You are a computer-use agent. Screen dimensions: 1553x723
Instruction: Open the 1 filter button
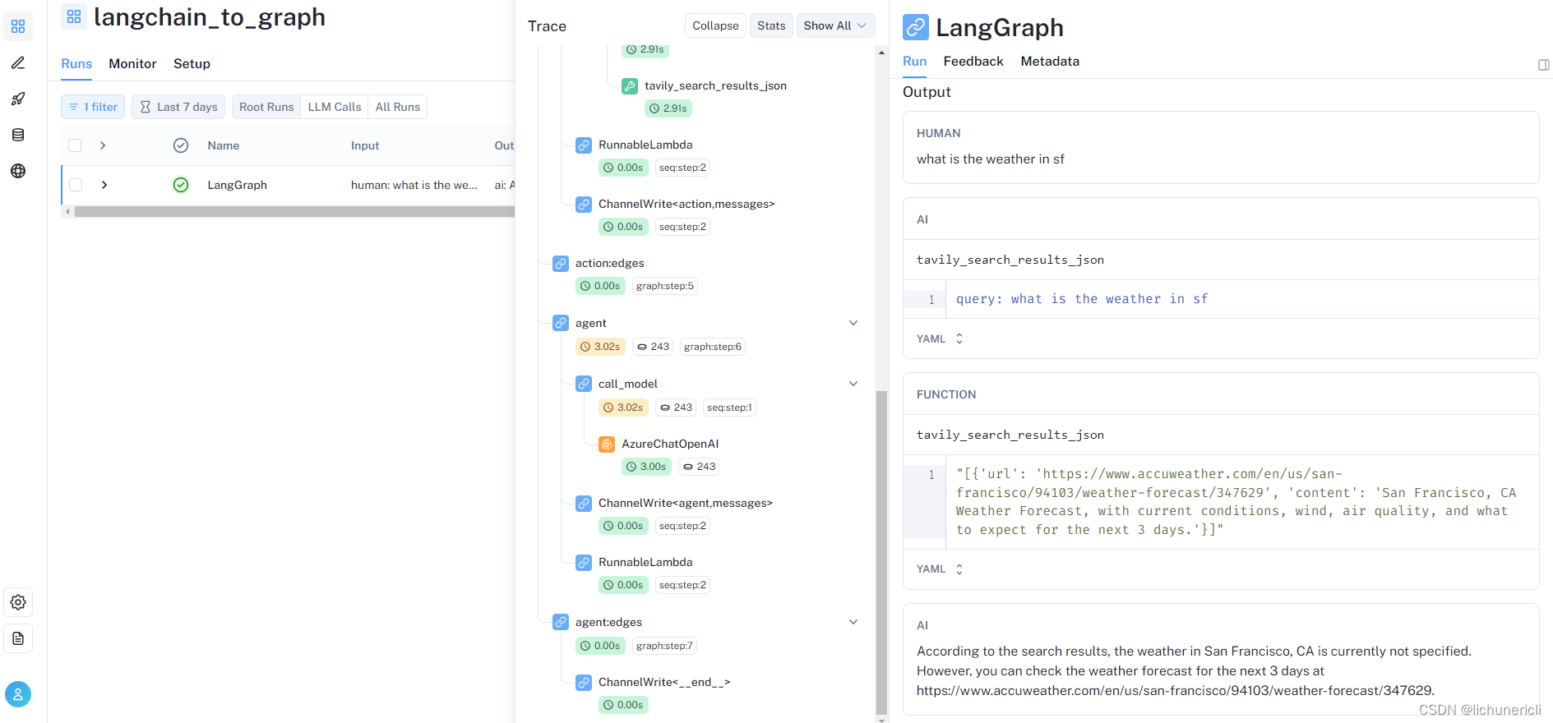click(93, 107)
